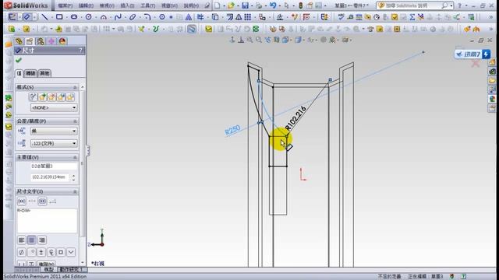Click the Exit Sketch icon in toolbar
The height and width of the screenshot is (280, 499).
(x=12, y=17)
